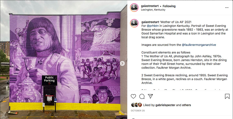The image size is (233, 119).
Task: Toggle the Following status button
Action: pos(169,6)
